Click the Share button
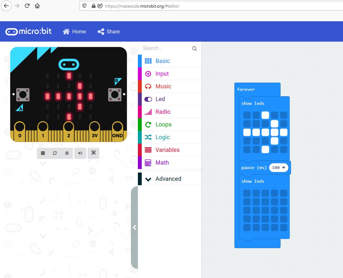This screenshot has width=343, height=278. (x=109, y=31)
